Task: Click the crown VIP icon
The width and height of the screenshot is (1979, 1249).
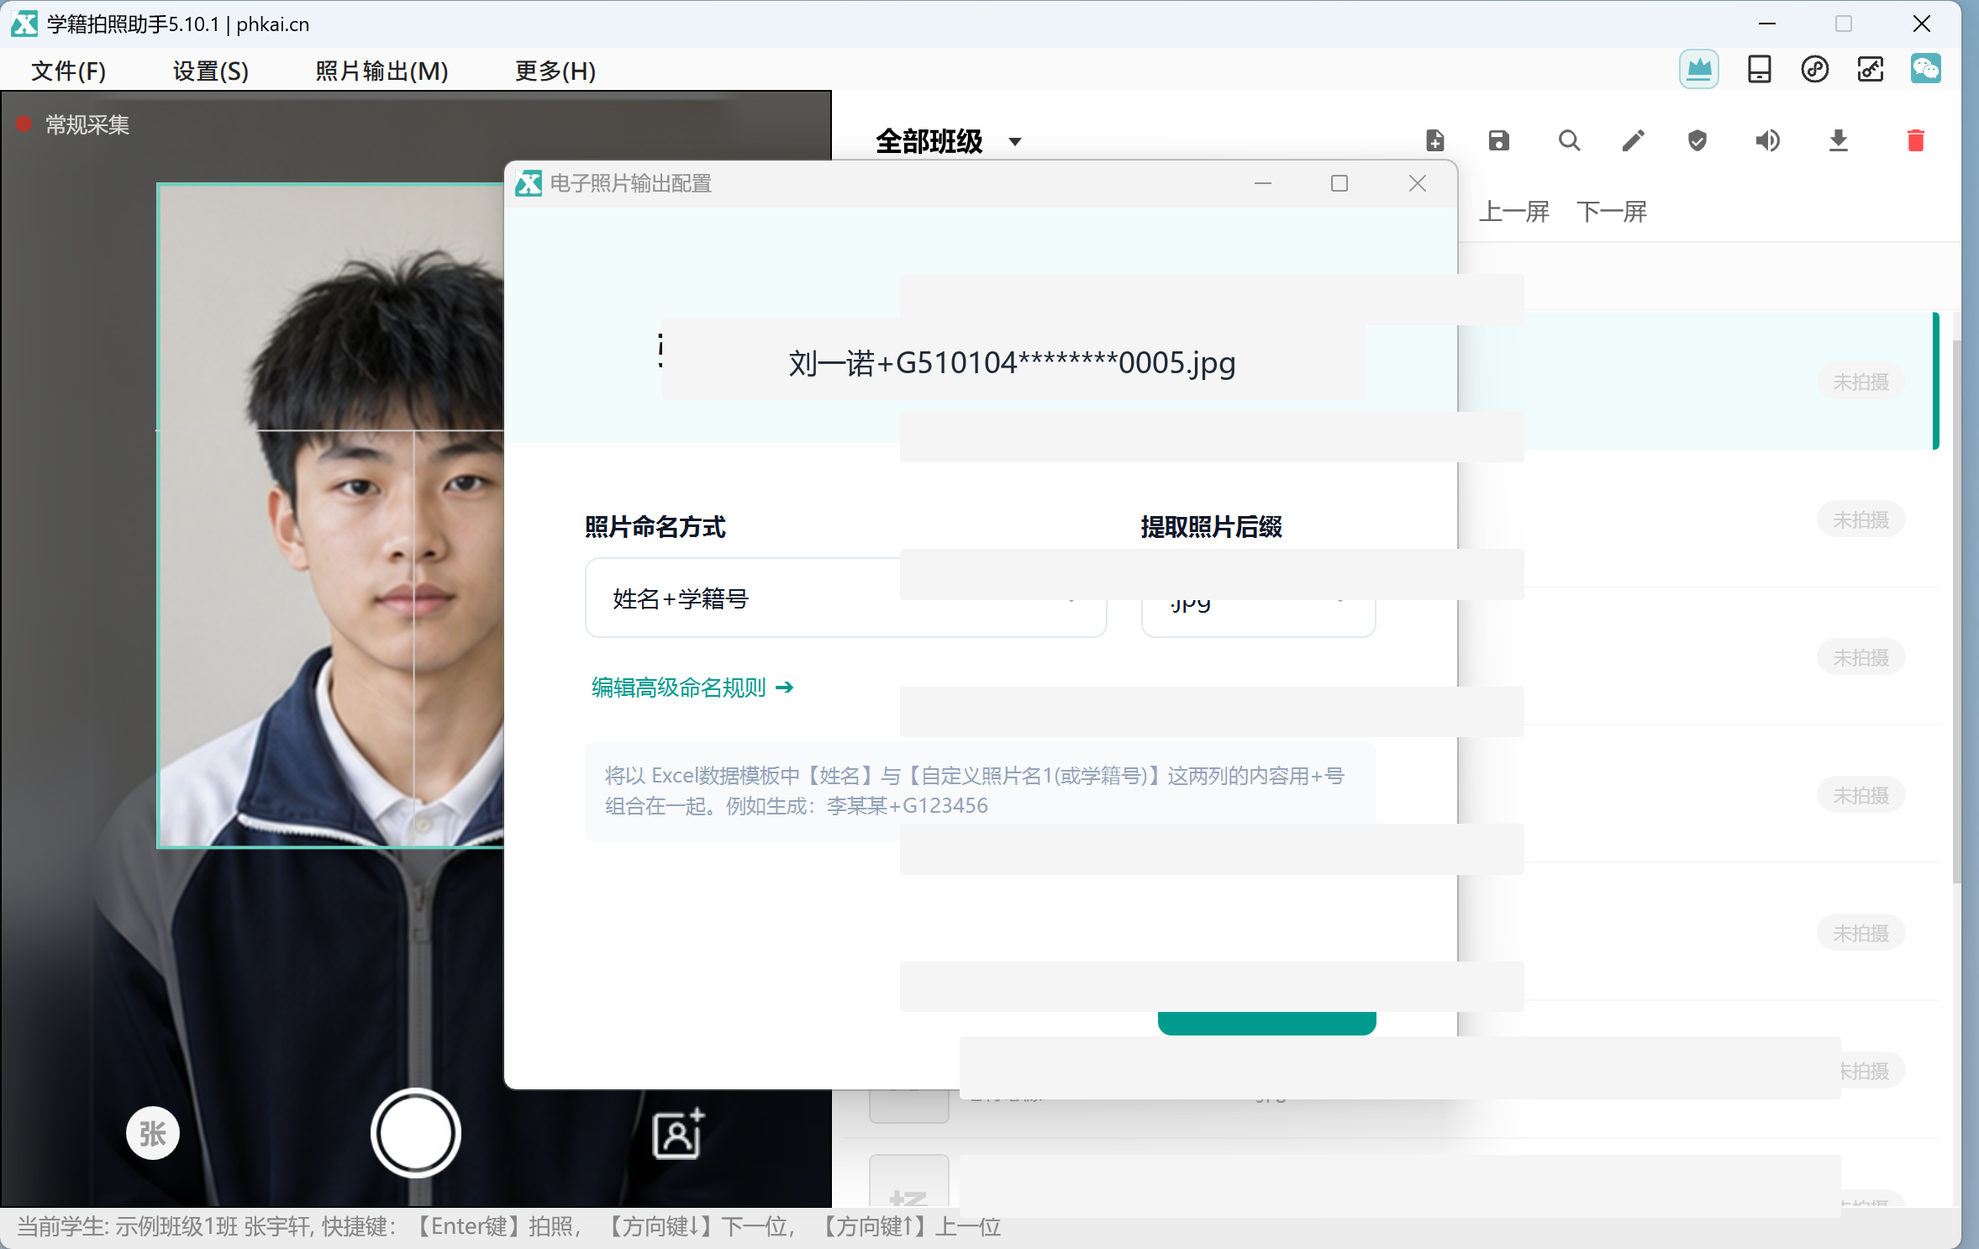Action: (1699, 69)
